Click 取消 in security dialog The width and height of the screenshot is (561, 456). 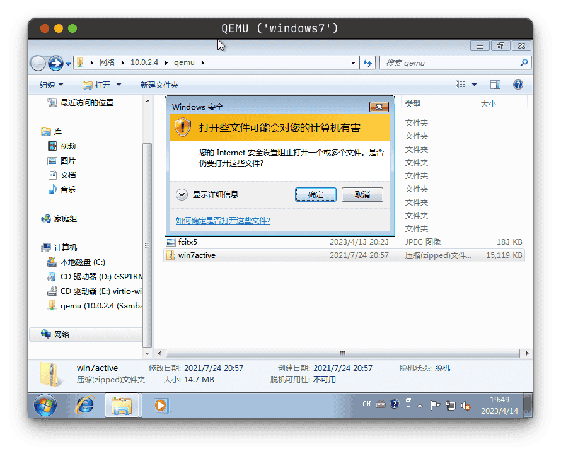click(362, 195)
